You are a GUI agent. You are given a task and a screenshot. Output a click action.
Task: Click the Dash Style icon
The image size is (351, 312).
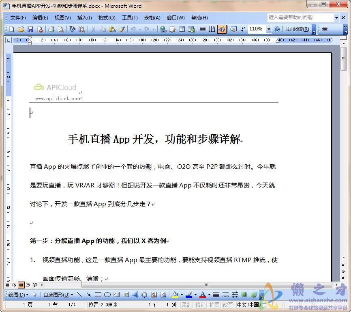point(225,295)
